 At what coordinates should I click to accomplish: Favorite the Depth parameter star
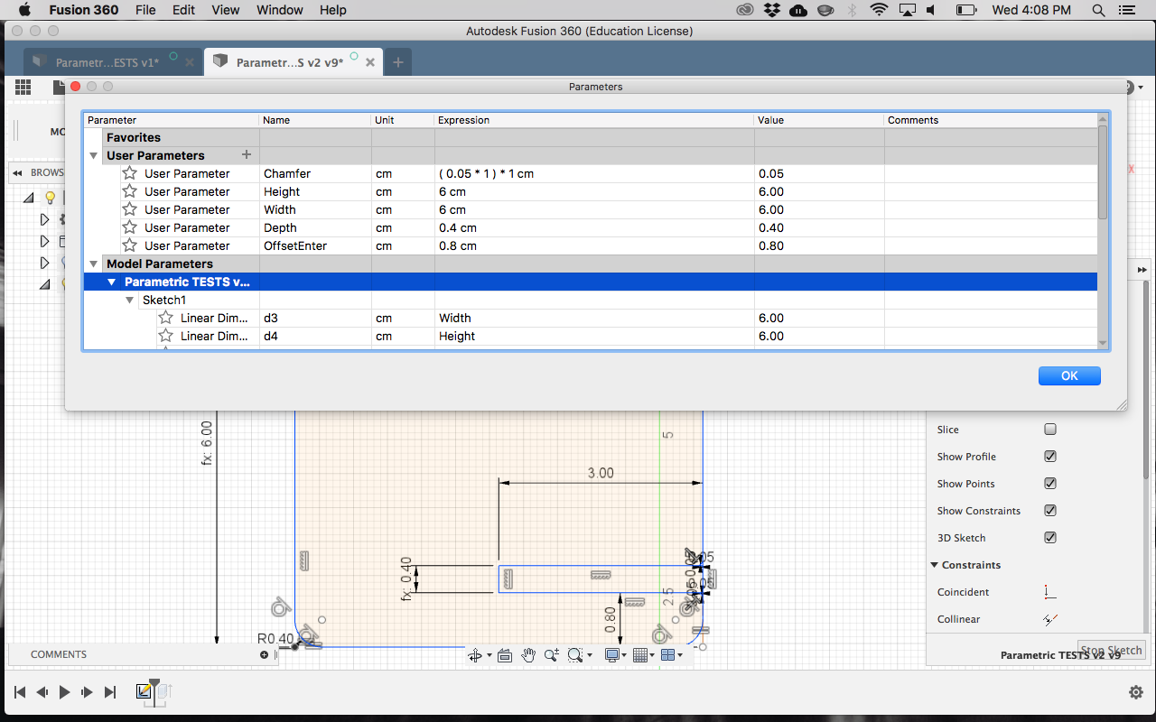(129, 227)
